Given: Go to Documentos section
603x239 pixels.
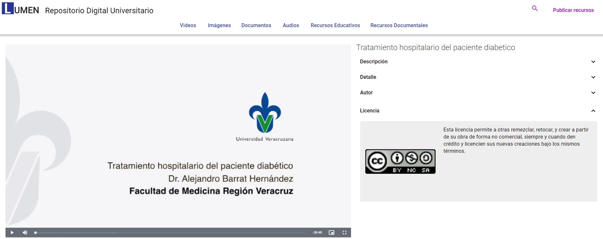Looking at the screenshot, I should [x=256, y=25].
